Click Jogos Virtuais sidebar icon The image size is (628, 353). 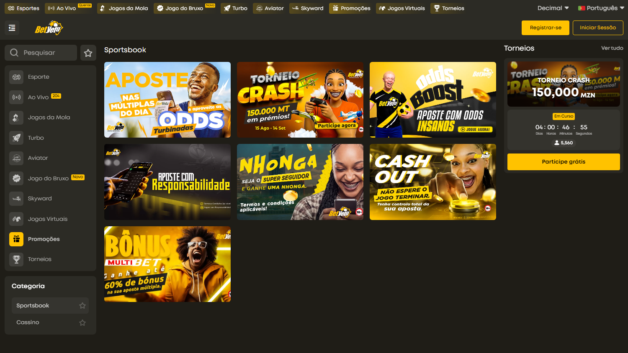click(x=16, y=219)
